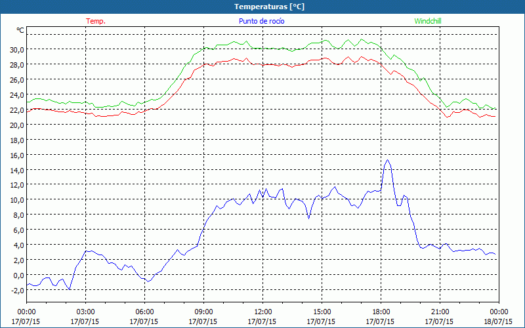Screen dimensions: 525x328
Task: Click the '22,0' y-axis value
Action: (x=17, y=110)
